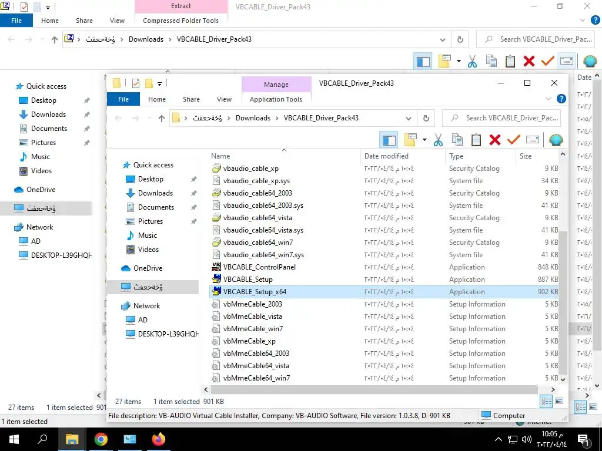Click Cut scissors icon in front window toolbar
This screenshot has width=602, height=451.
click(438, 140)
